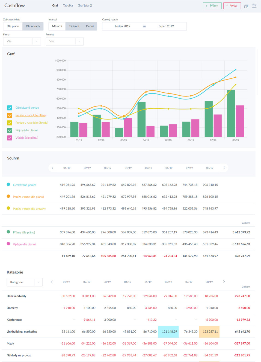
Task: Expand the Projekt dropdown
Action: pyautogui.click(x=64, y=41)
